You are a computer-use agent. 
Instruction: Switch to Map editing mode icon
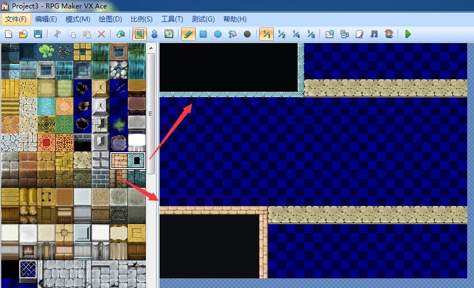click(x=139, y=34)
